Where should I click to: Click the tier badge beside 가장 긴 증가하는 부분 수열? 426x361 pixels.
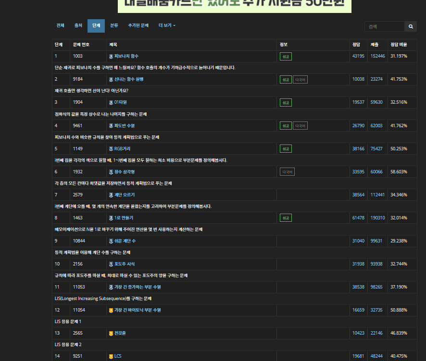tap(111, 287)
